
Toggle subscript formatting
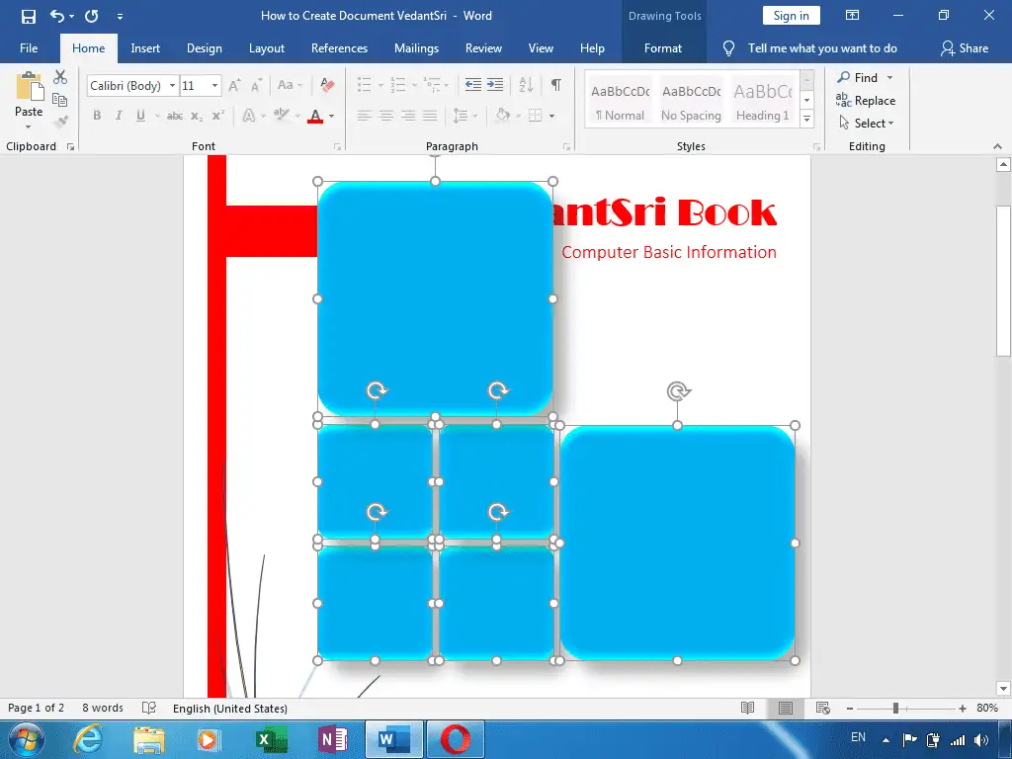coord(197,116)
